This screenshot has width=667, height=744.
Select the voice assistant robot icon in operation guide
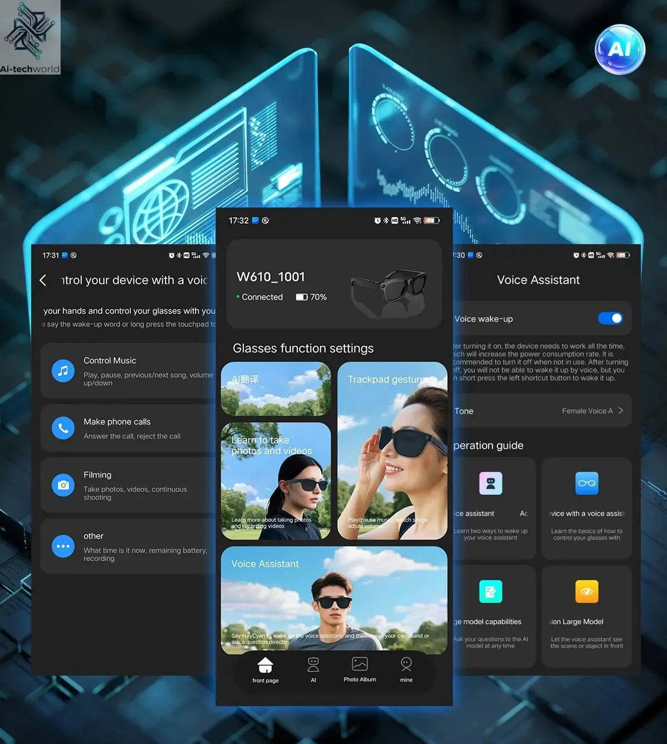491,483
